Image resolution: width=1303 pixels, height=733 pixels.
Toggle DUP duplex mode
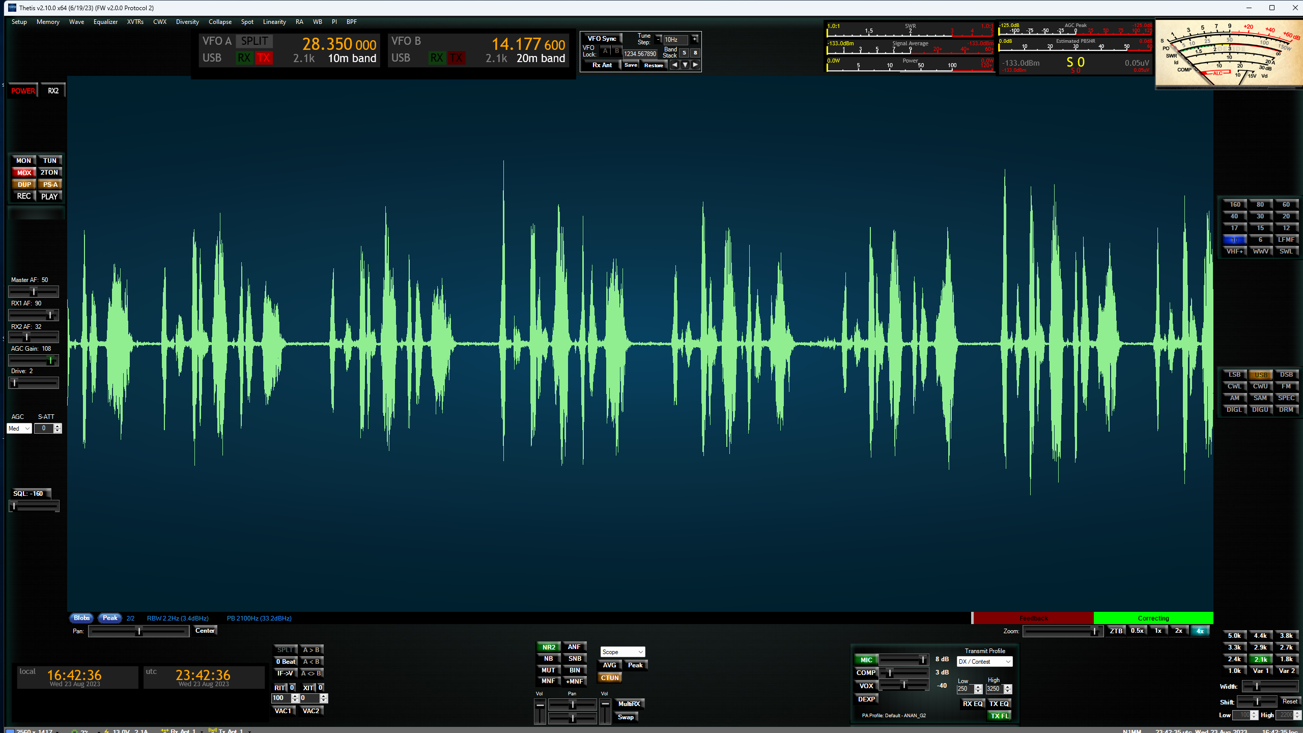(x=23, y=184)
